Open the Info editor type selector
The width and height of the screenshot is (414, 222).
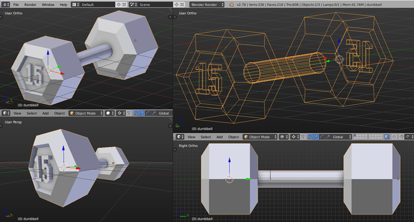tap(5, 4)
